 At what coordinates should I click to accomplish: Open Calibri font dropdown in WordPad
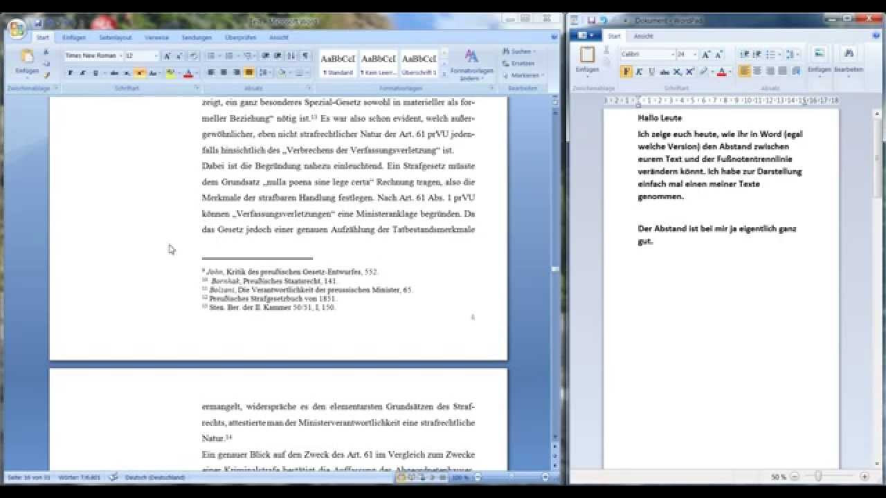point(672,54)
